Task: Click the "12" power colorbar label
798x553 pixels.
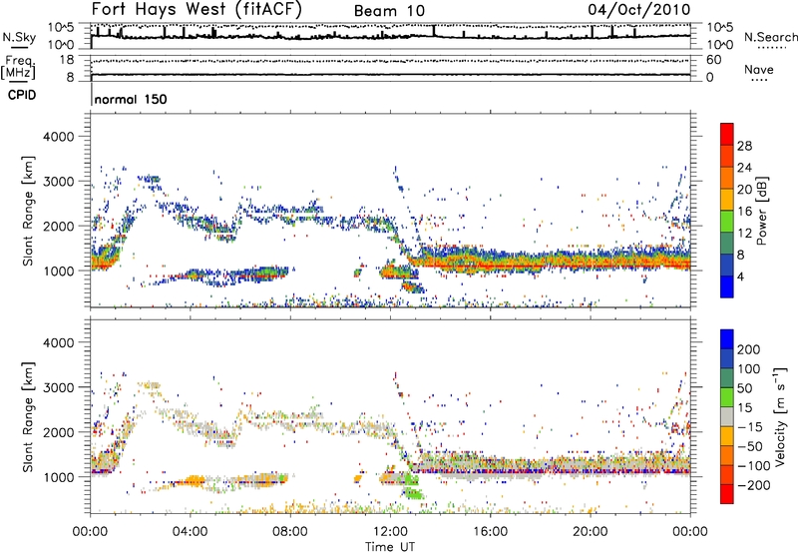Action: [744, 234]
